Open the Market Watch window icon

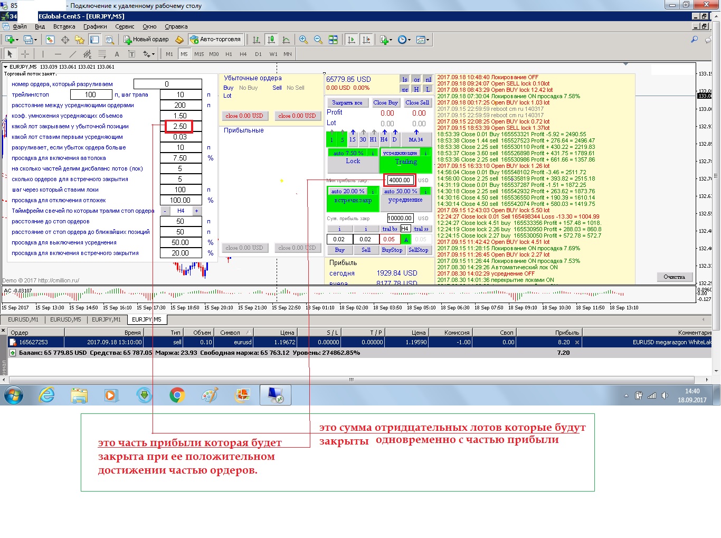50,40
